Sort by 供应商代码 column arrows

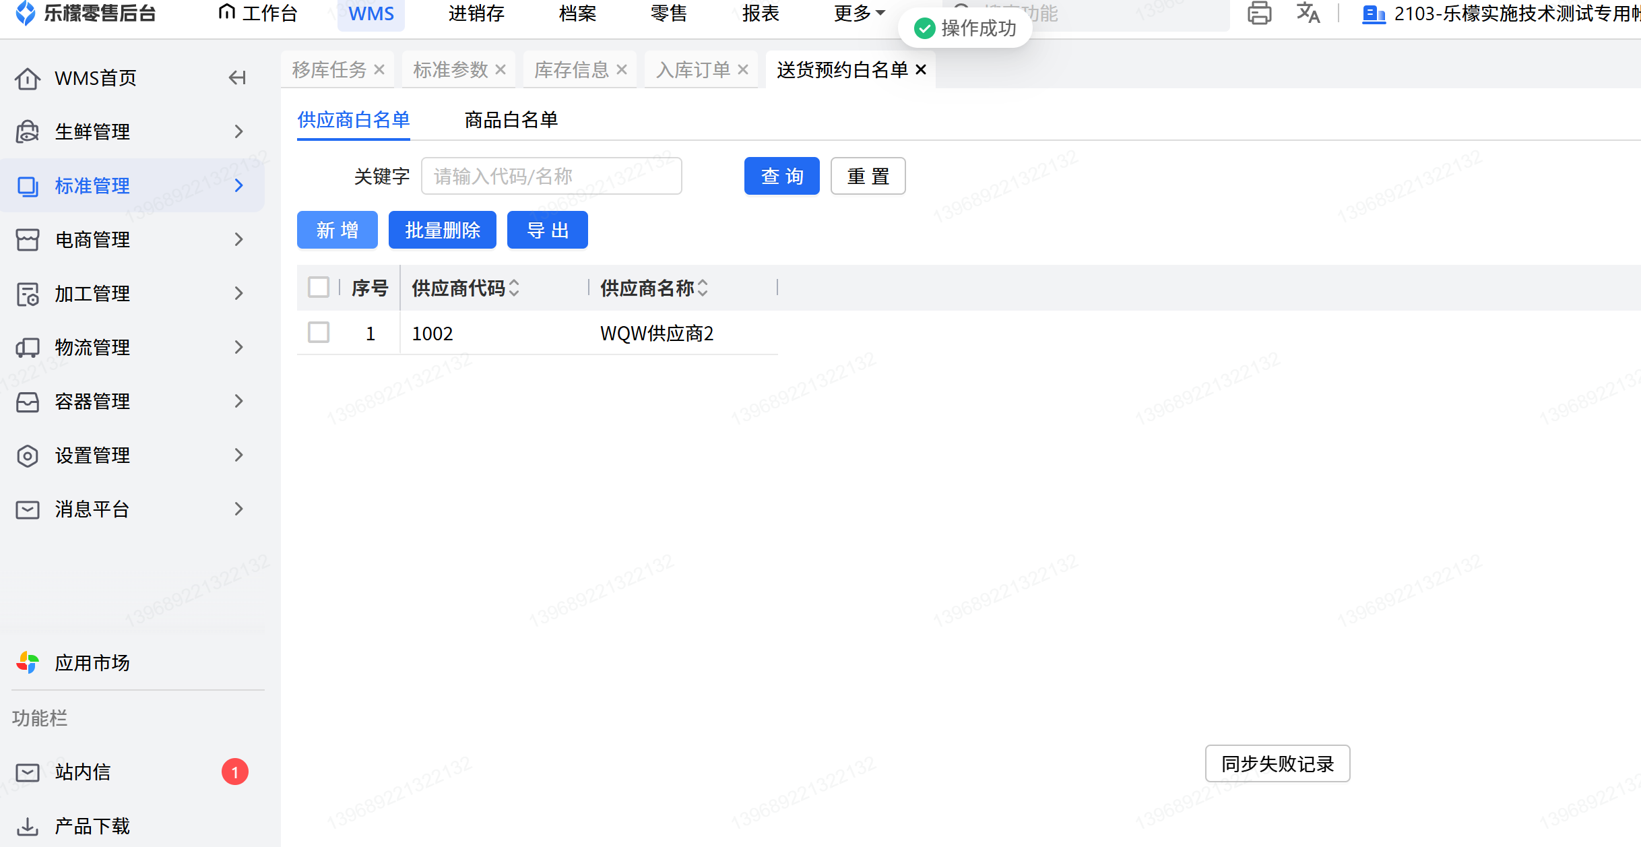tap(514, 288)
